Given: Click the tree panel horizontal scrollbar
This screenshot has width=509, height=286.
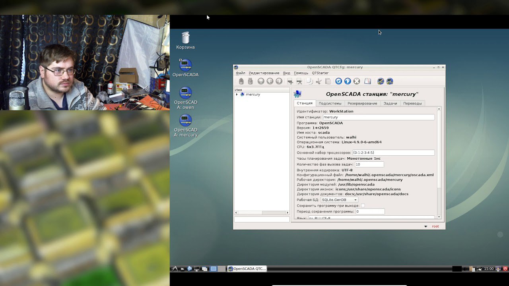Looking at the screenshot, I should 262,213.
